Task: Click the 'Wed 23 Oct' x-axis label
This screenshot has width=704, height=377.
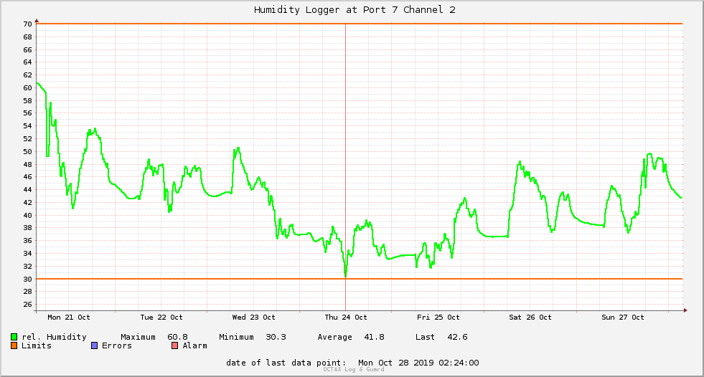Action: click(253, 318)
